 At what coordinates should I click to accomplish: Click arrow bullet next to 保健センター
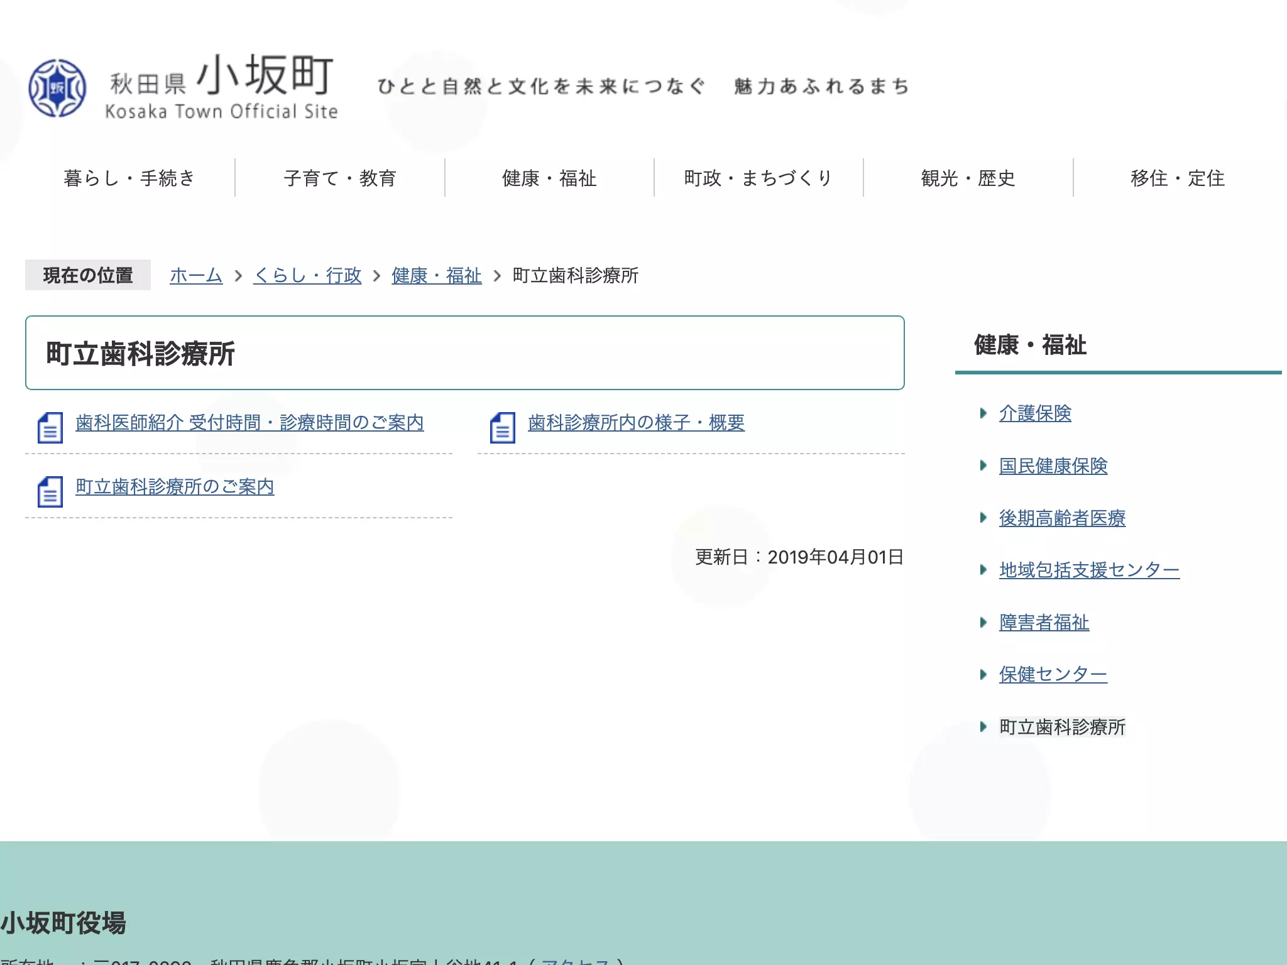983,674
